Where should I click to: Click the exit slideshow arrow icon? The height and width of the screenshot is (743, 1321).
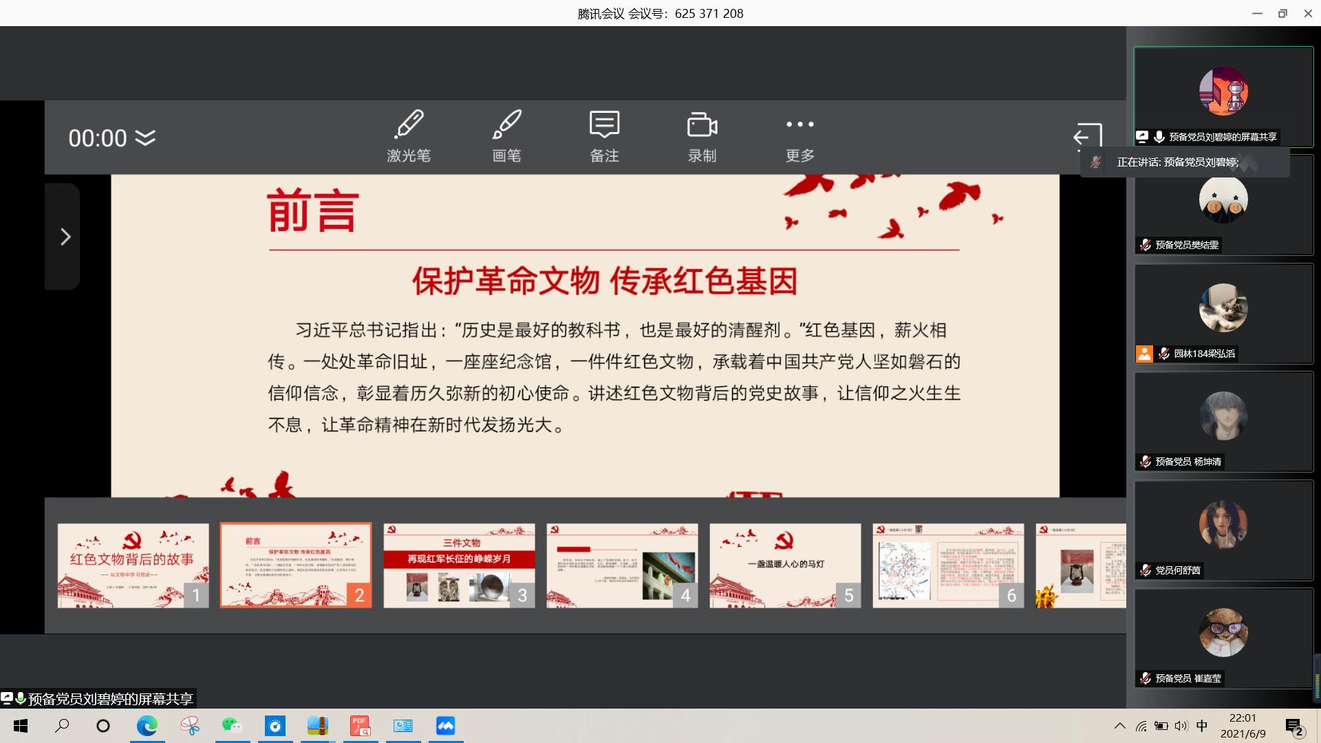[1087, 136]
